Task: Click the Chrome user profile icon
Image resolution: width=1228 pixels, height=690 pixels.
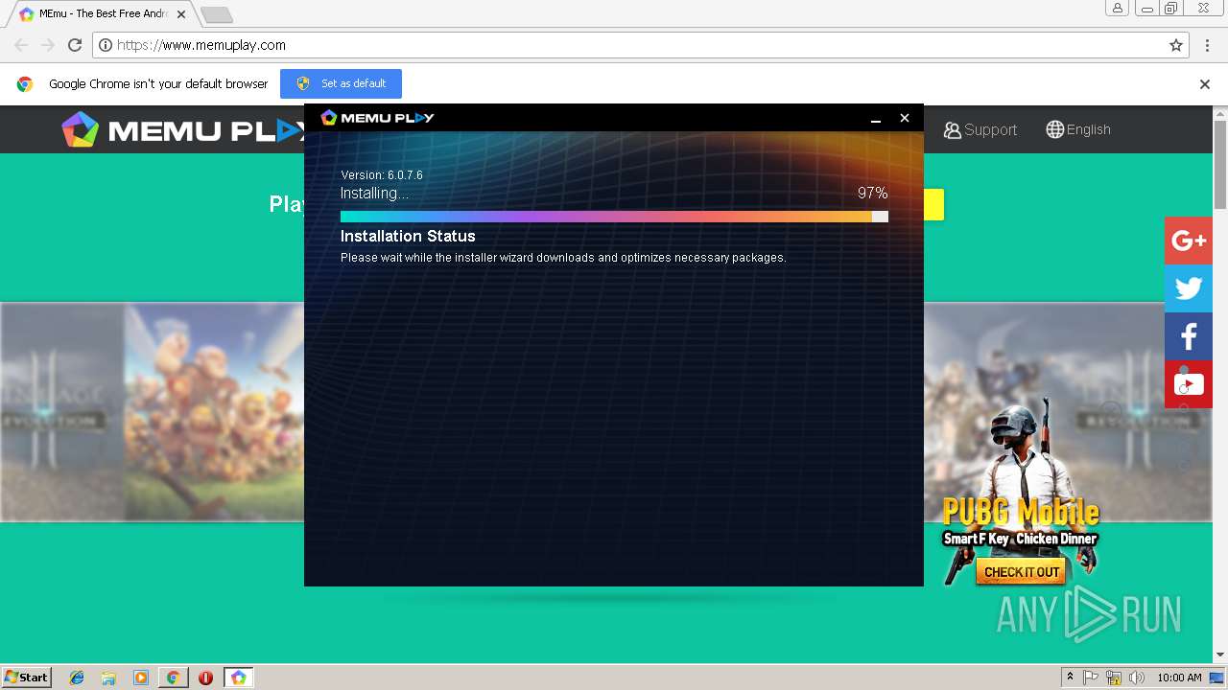Action: click(x=1118, y=9)
